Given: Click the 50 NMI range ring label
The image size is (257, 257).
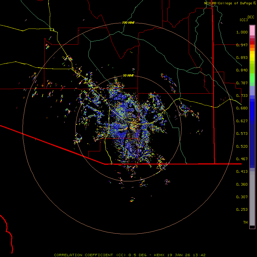Looking at the screenshot, I should pyautogui.click(x=128, y=75).
